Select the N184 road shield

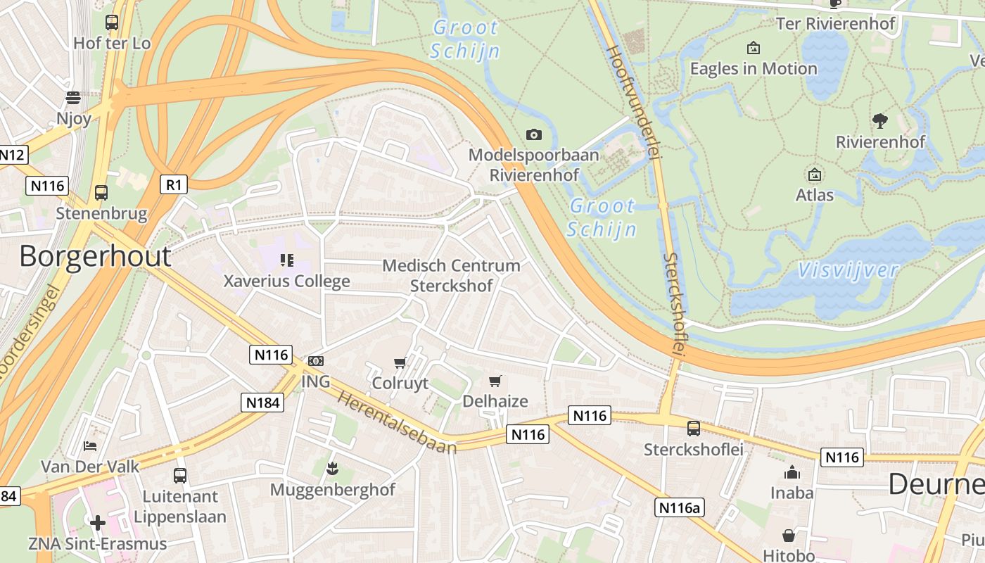click(262, 403)
